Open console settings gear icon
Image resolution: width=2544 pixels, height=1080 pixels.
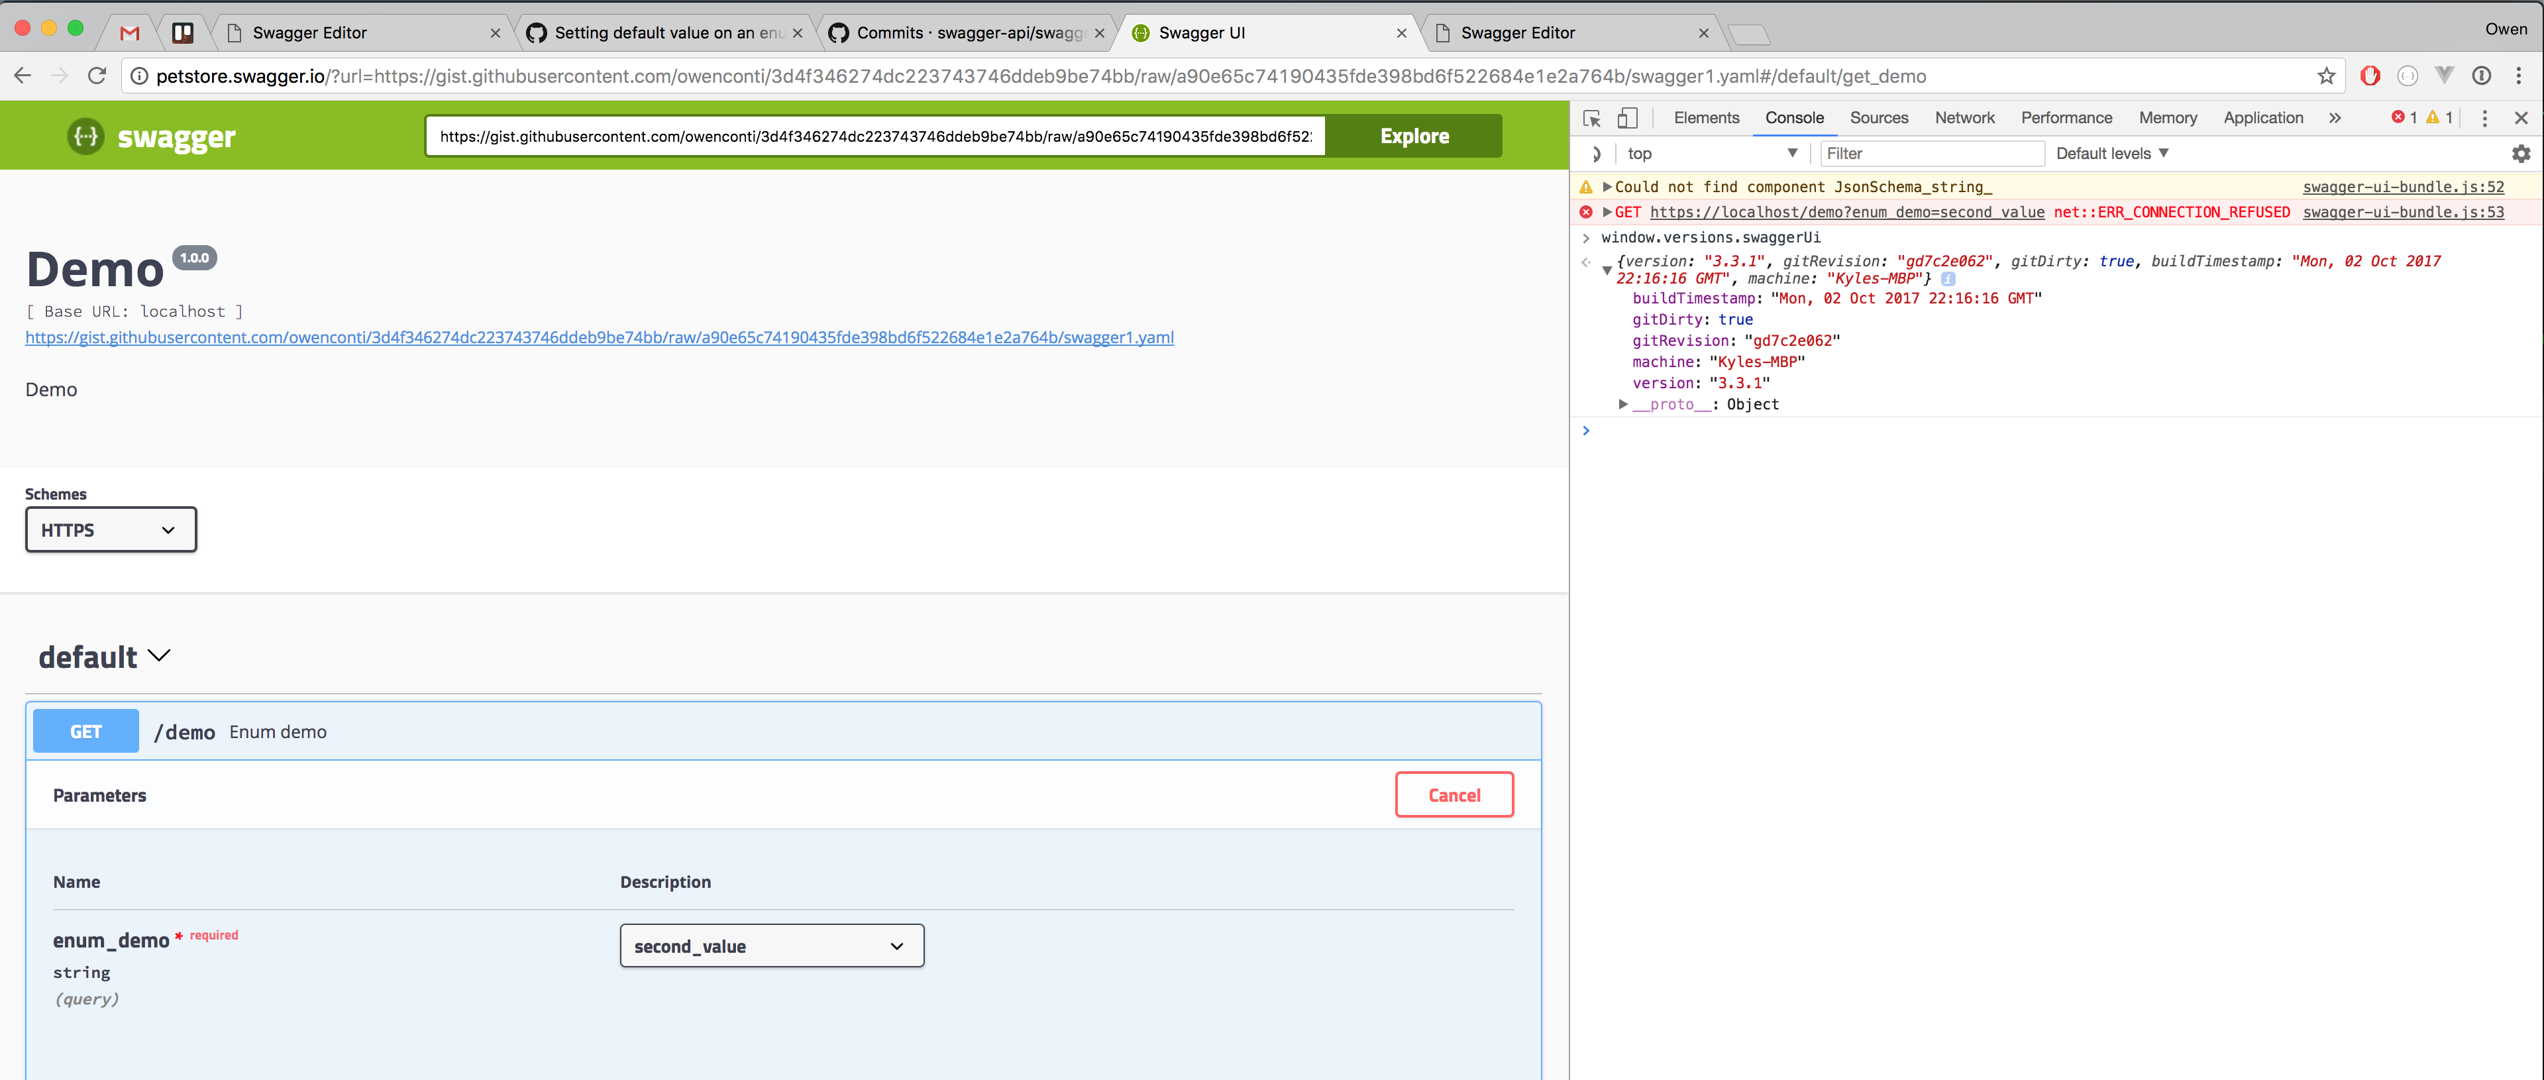click(2520, 154)
